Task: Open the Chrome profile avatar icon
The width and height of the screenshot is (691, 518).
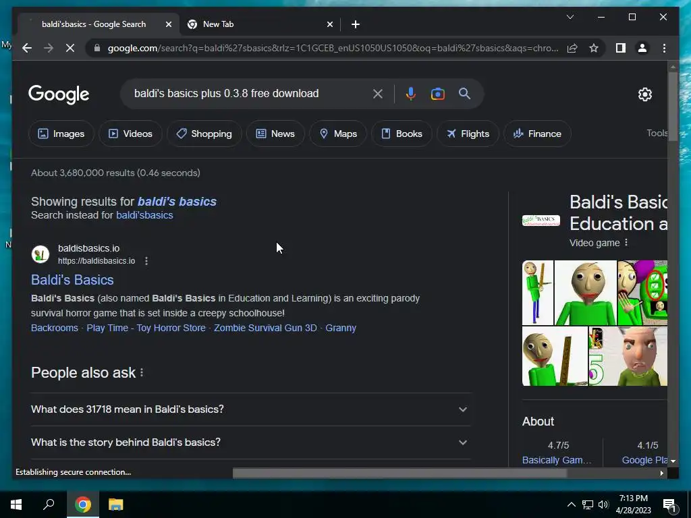Action: (642, 48)
